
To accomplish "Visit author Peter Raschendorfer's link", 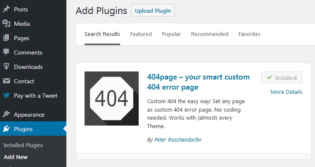I will point(178,140).
